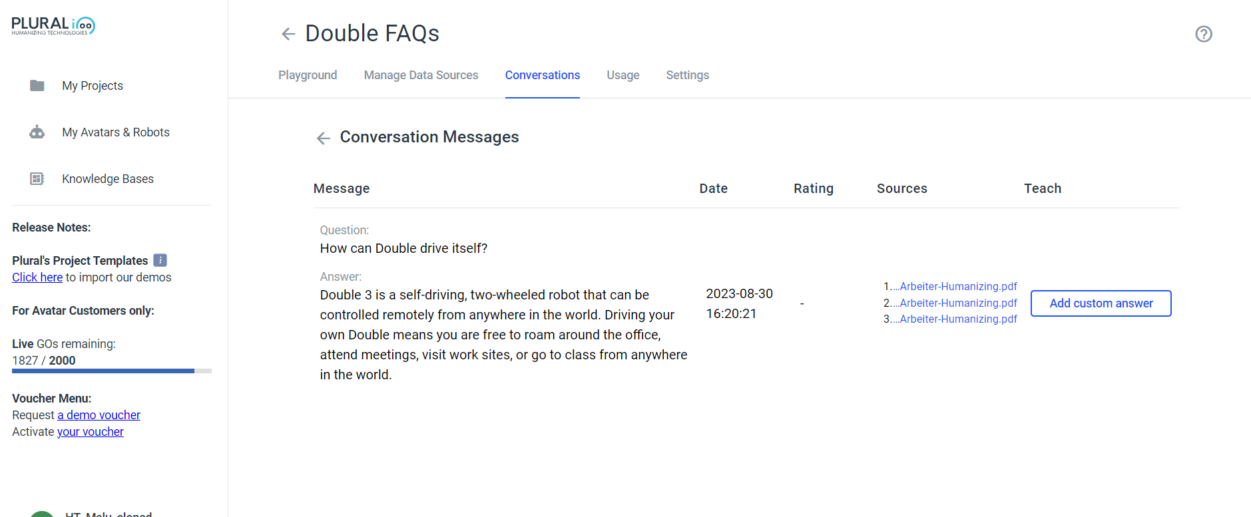Click the answer text about Double 3
The height and width of the screenshot is (517, 1251).
click(x=504, y=335)
